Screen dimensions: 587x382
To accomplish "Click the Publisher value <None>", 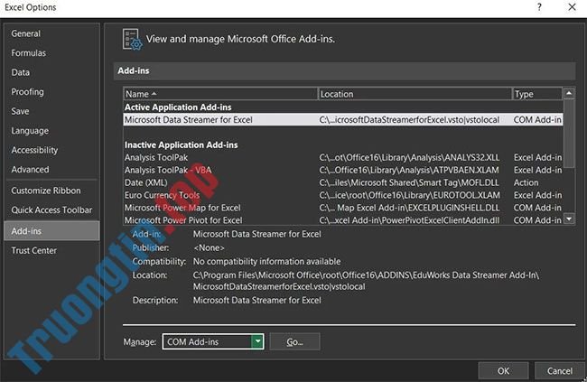I will click(x=209, y=248).
